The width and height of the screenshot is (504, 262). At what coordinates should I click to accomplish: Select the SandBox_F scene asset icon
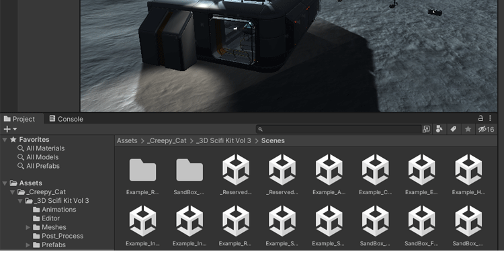coord(421,221)
